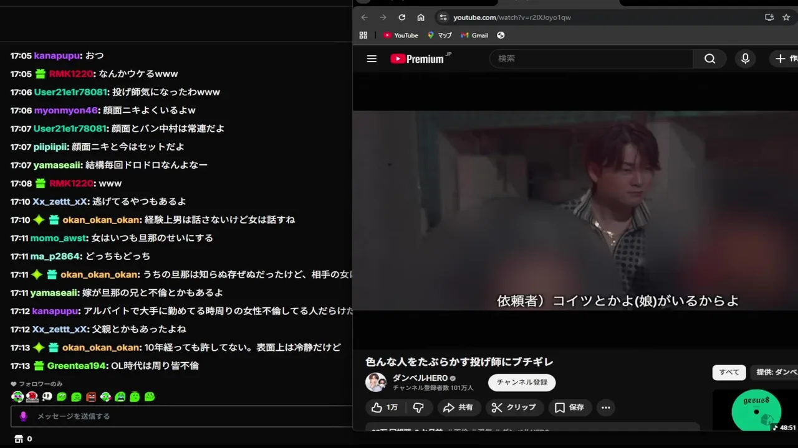Image resolution: width=798 pixels, height=448 pixels.
Task: Insert the red angry face emote
Action: pyautogui.click(x=91, y=396)
